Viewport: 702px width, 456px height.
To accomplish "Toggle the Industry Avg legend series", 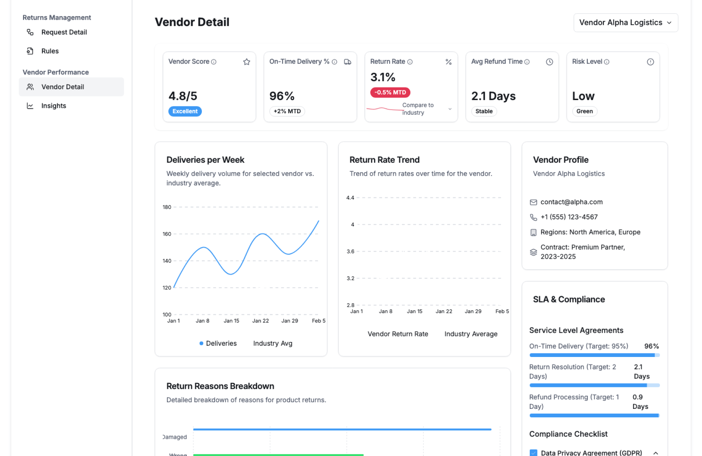I will (272, 343).
